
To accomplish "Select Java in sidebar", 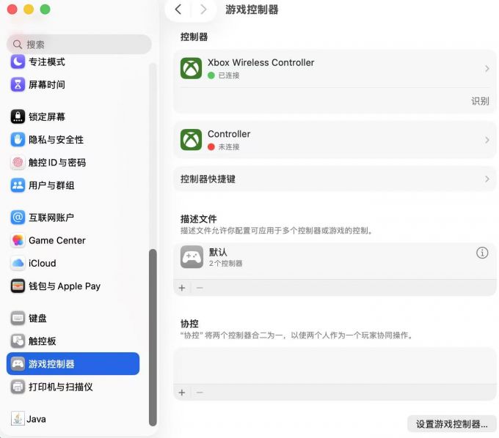I will click(73, 419).
